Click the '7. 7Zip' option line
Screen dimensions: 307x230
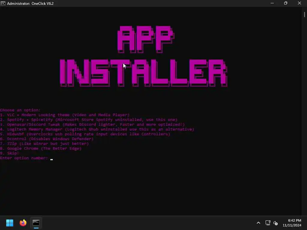(x=44, y=143)
